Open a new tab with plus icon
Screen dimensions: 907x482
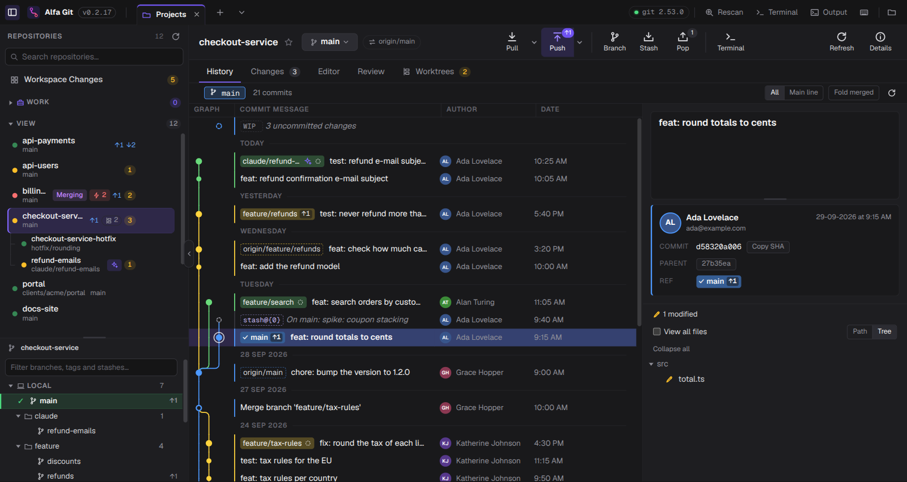click(220, 12)
